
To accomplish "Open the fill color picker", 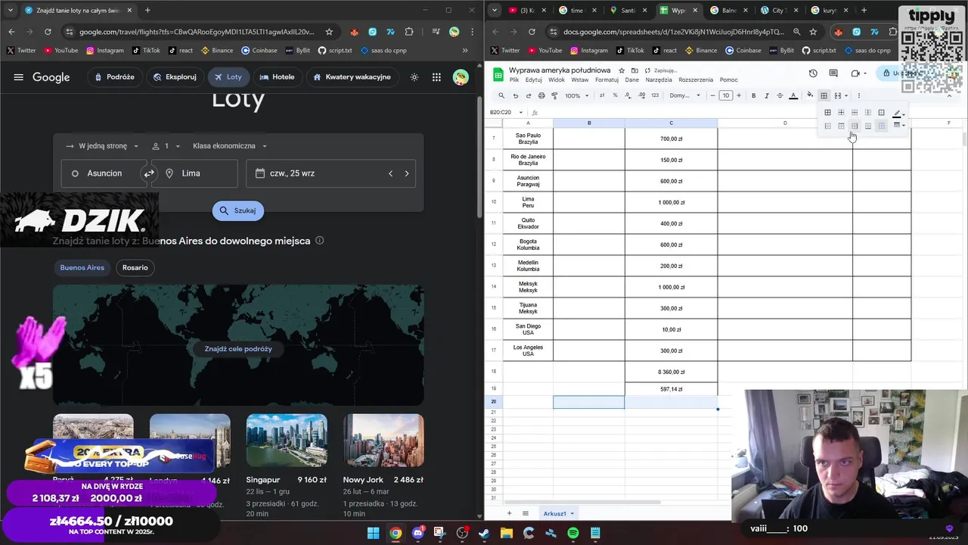I will 810,95.
